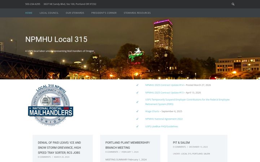This screenshot has height=162, width=260.
Task: Click the March 20, 2024 post date
Action: tap(61, 157)
